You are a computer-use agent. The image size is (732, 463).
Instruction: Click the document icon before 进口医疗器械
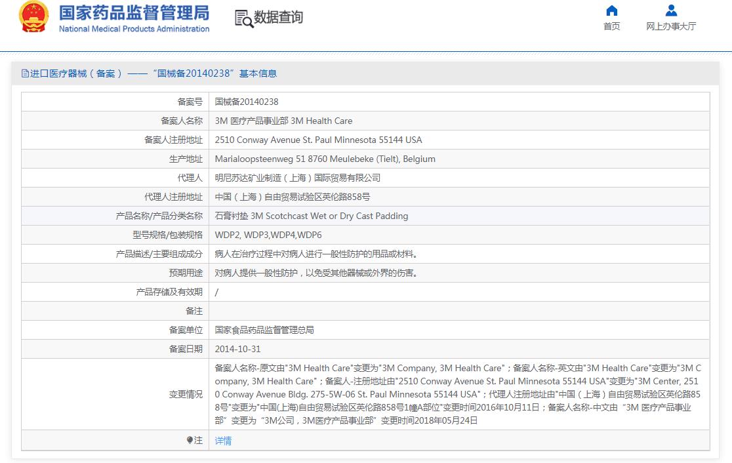tap(25, 73)
